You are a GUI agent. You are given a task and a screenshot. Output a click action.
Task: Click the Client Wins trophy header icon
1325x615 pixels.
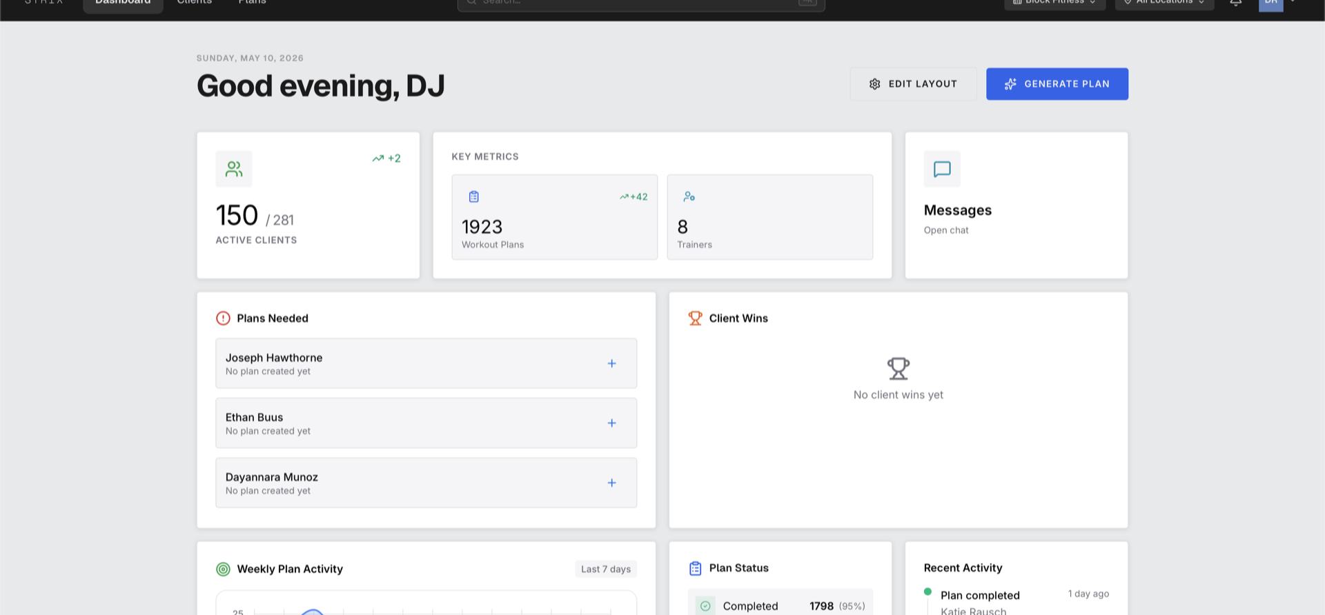coord(695,319)
